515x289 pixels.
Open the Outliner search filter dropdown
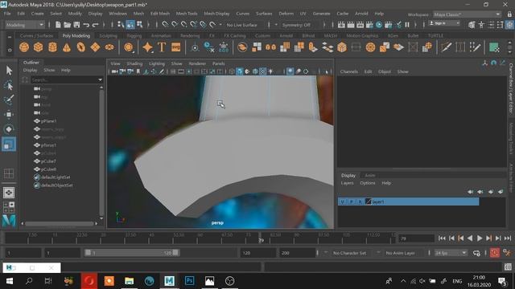[x=100, y=79]
